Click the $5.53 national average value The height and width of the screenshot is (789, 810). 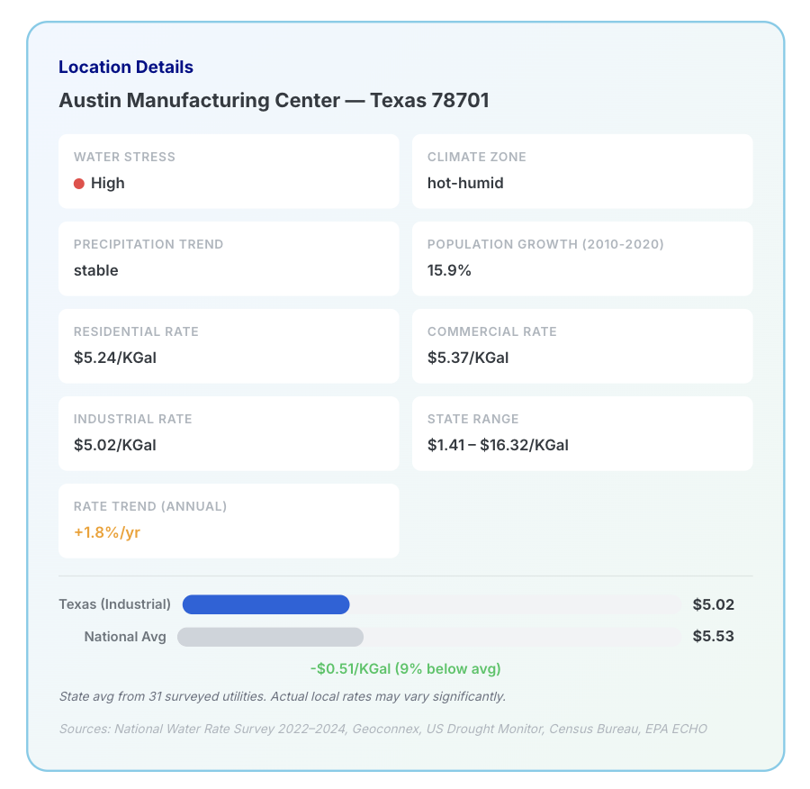(713, 637)
